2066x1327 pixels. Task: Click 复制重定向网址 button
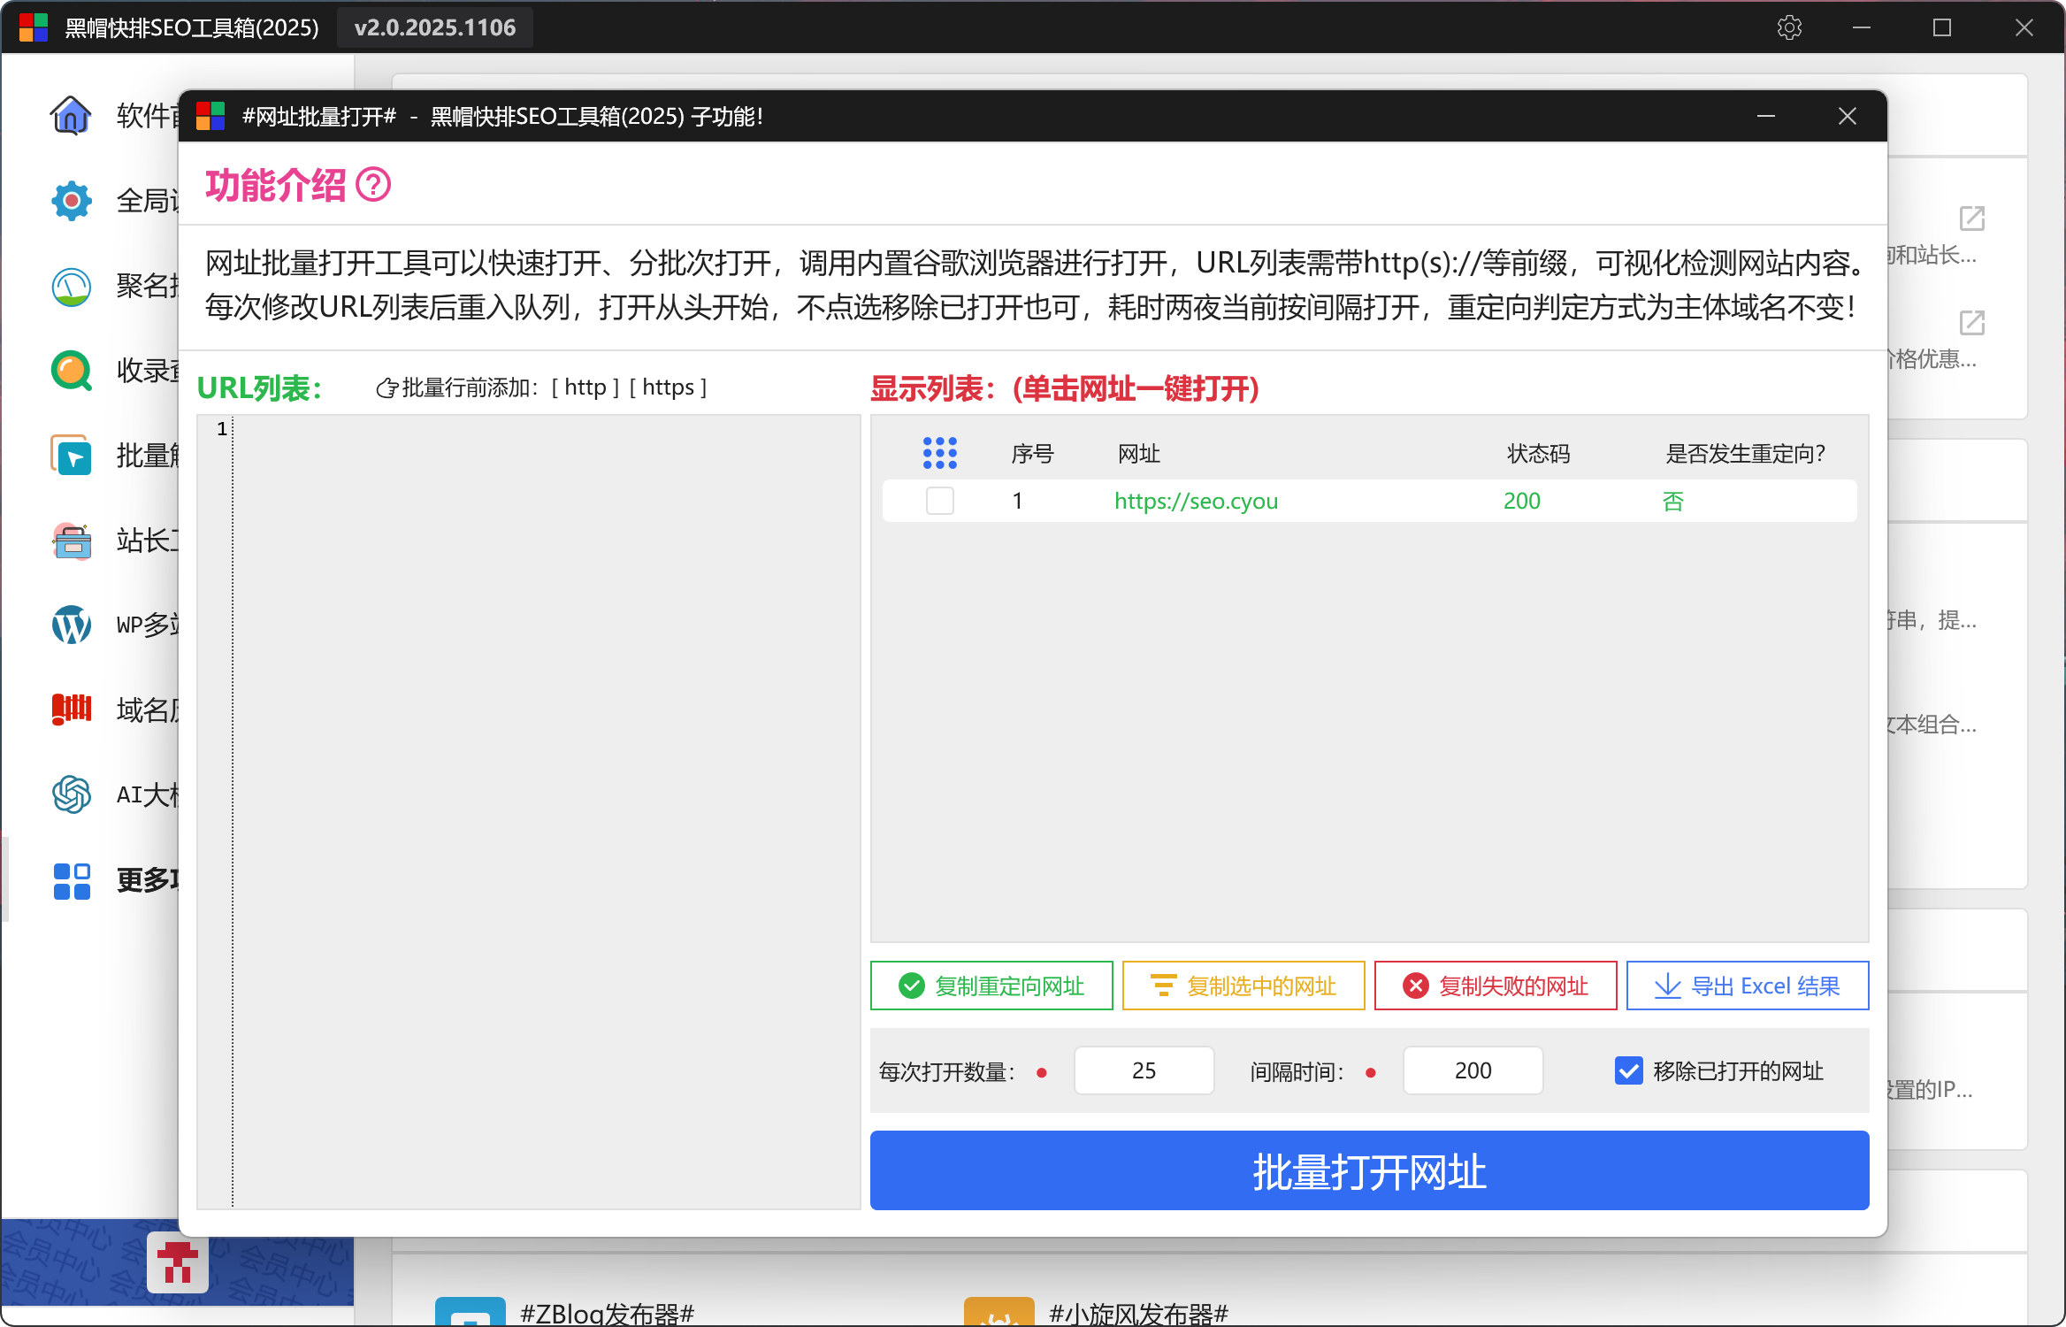(991, 986)
